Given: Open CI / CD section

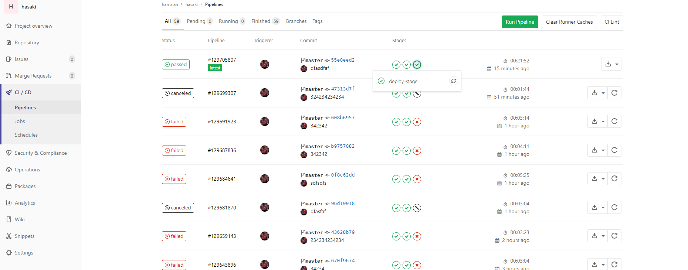Looking at the screenshot, I should (23, 92).
